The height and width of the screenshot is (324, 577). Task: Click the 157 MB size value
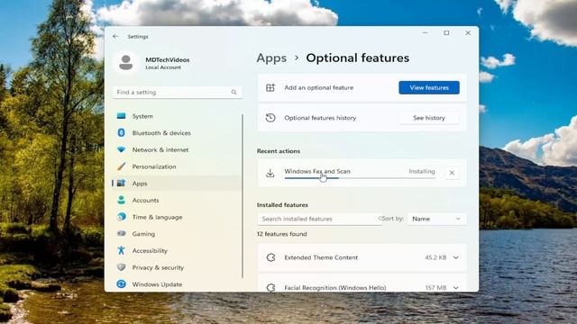pos(435,288)
